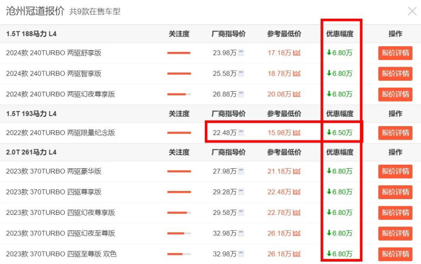
Task: Select model 2024款 240TURBO 两驱幻夜尊享版
Action: coord(60,94)
